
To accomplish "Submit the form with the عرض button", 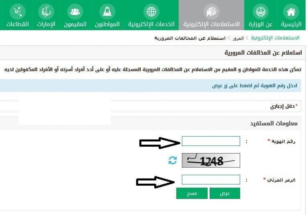I will click(x=225, y=193).
